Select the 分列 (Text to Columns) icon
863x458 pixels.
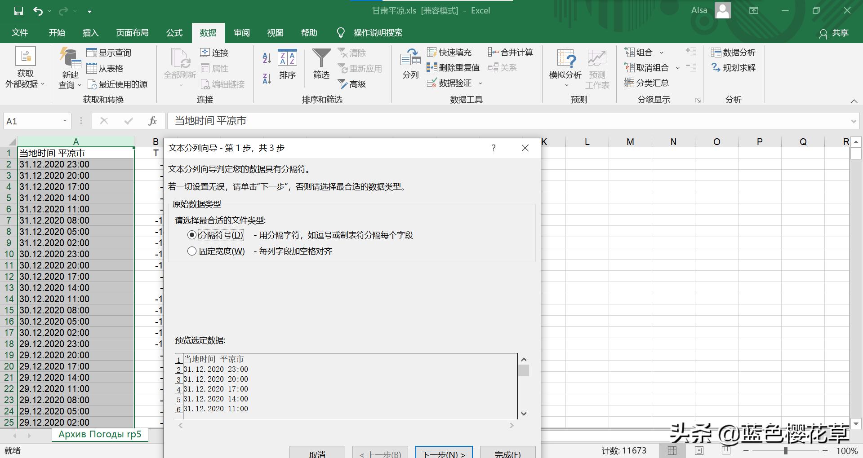(409, 65)
